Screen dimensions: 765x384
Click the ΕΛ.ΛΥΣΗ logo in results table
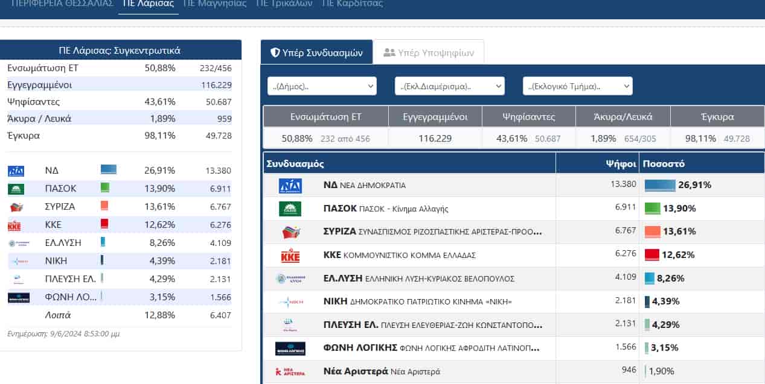(x=290, y=279)
